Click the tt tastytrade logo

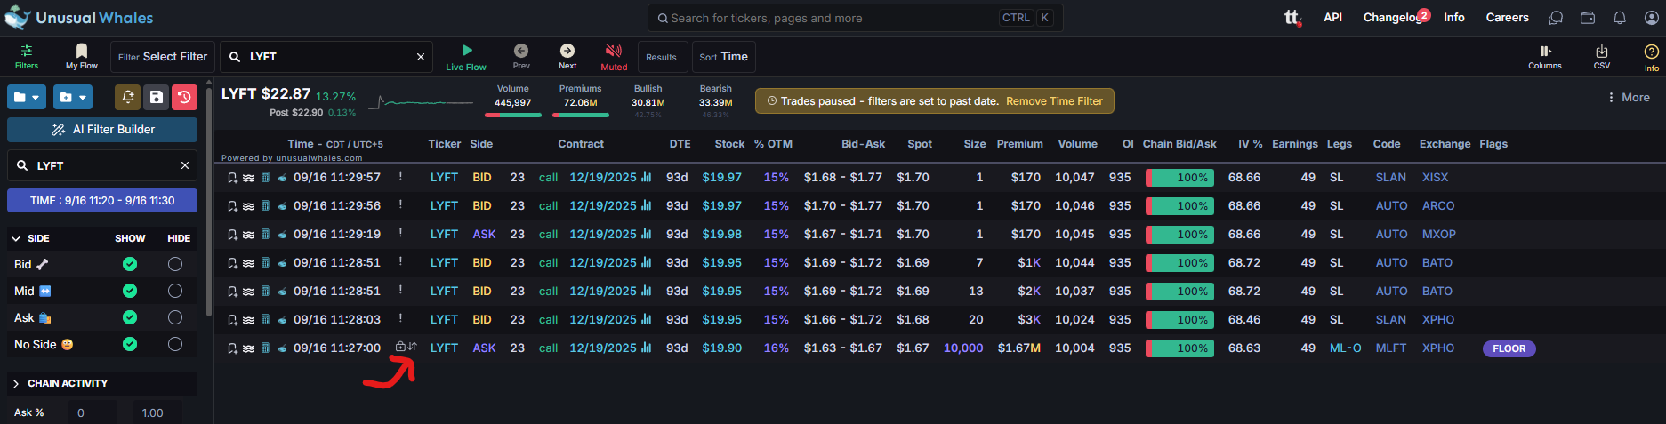(x=1292, y=18)
